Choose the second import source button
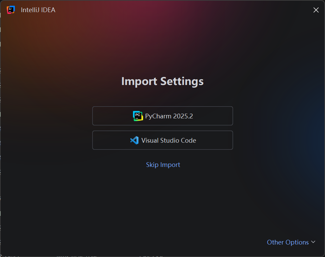This screenshot has width=325, height=257. point(163,140)
